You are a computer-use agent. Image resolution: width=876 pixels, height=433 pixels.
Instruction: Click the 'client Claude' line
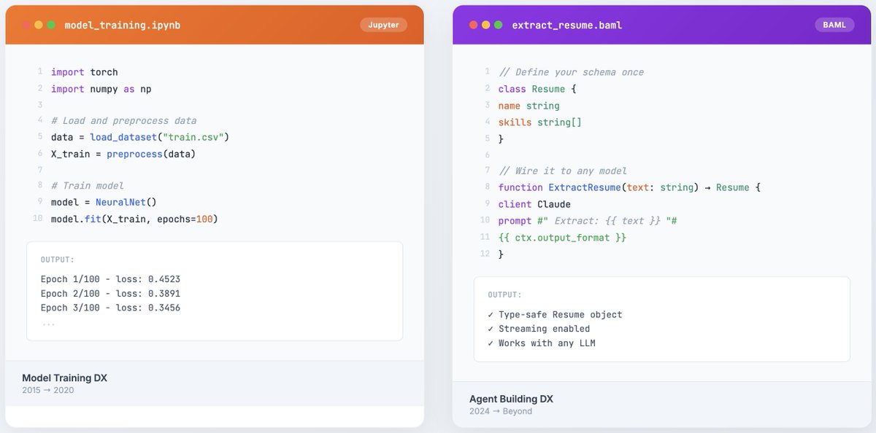(x=534, y=204)
